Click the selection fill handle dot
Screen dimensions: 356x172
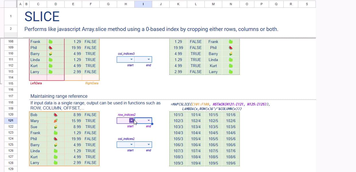[152, 124]
